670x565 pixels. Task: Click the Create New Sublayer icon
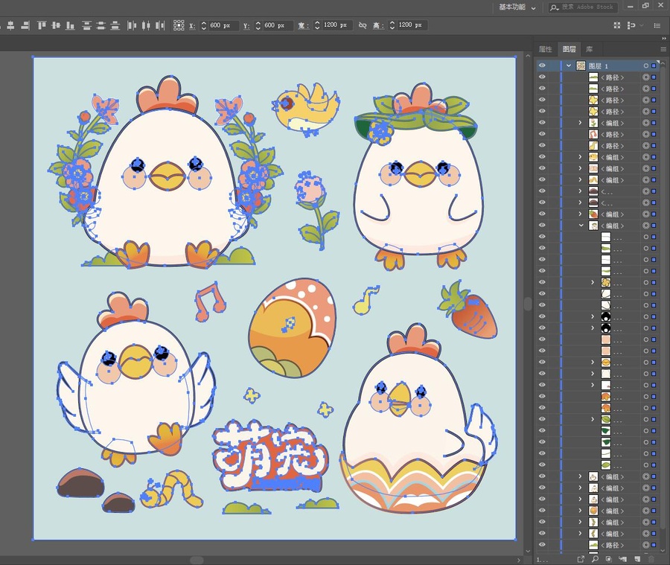[x=622, y=559]
